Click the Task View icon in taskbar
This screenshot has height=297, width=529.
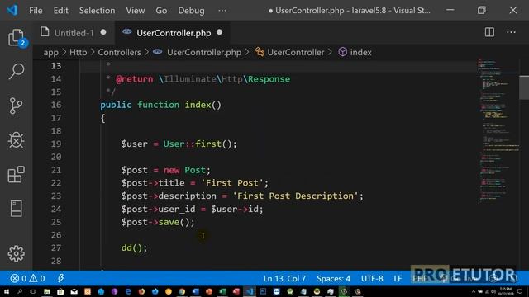point(33,291)
